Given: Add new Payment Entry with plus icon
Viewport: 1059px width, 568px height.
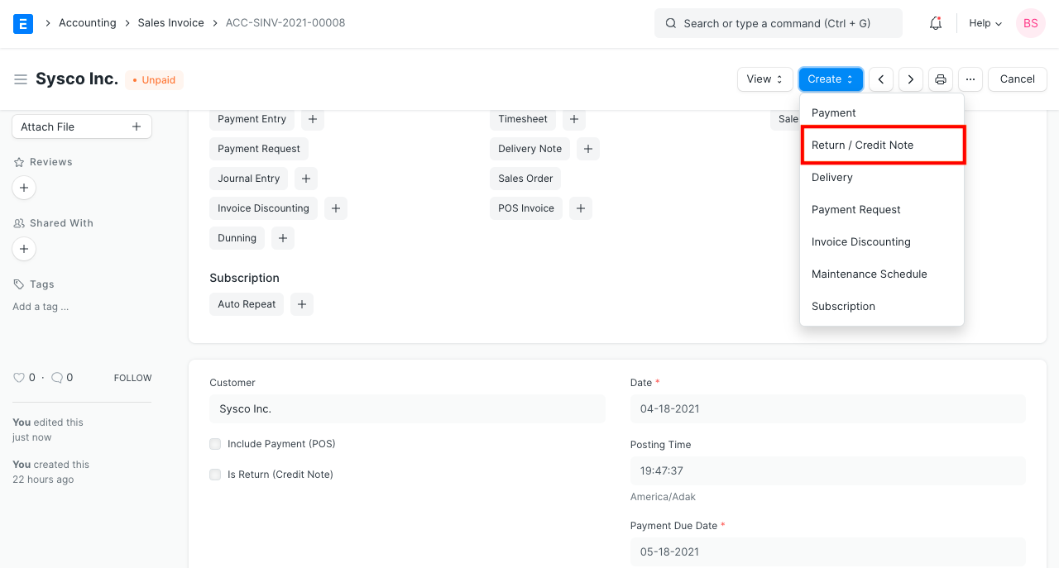Looking at the screenshot, I should [x=313, y=119].
